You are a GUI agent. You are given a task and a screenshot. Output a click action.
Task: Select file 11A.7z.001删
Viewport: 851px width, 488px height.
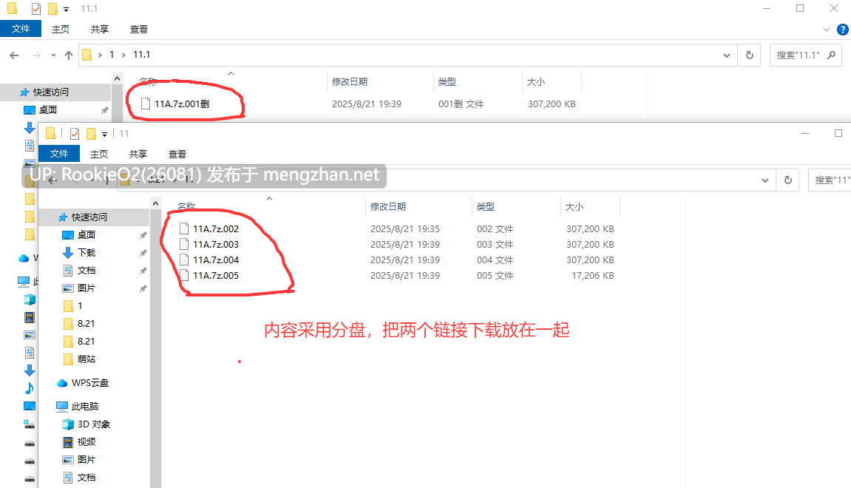182,104
